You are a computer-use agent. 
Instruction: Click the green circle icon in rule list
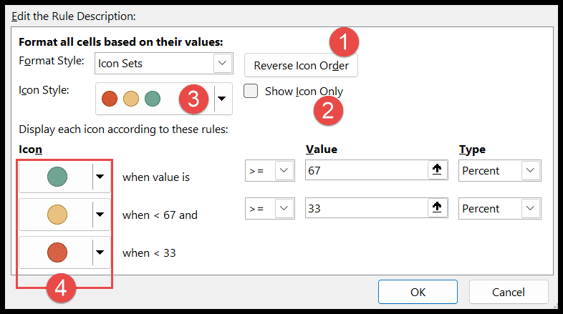[x=57, y=177]
